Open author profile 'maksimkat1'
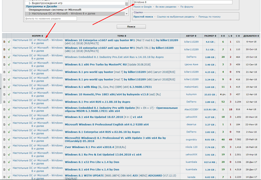This screenshot has height=180, width=261. 191,87
